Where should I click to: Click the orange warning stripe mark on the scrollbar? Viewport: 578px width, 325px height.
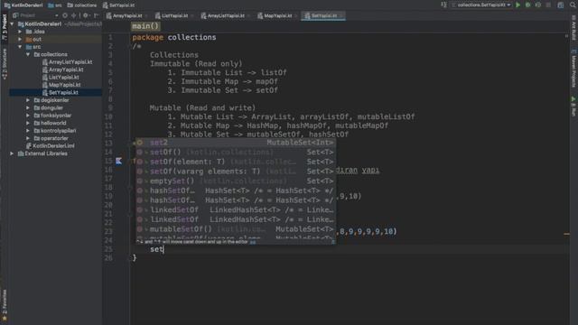566,234
